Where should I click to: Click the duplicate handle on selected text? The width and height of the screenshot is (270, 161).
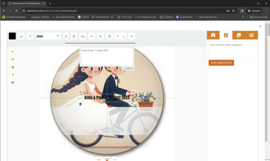(x=80, y=92)
